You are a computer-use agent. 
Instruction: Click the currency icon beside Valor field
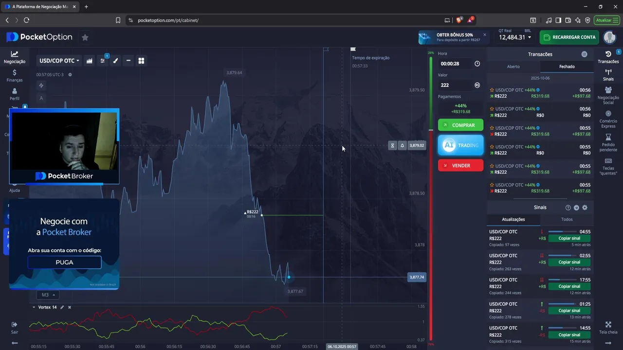click(x=477, y=85)
